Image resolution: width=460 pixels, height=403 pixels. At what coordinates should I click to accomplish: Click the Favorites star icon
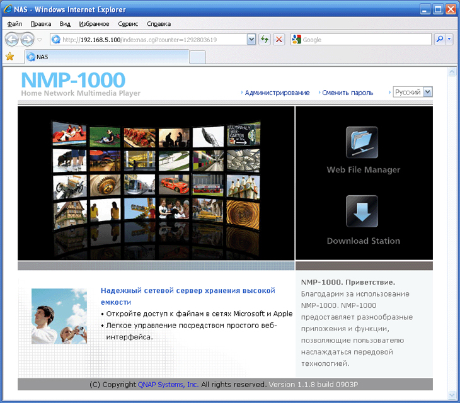point(9,57)
